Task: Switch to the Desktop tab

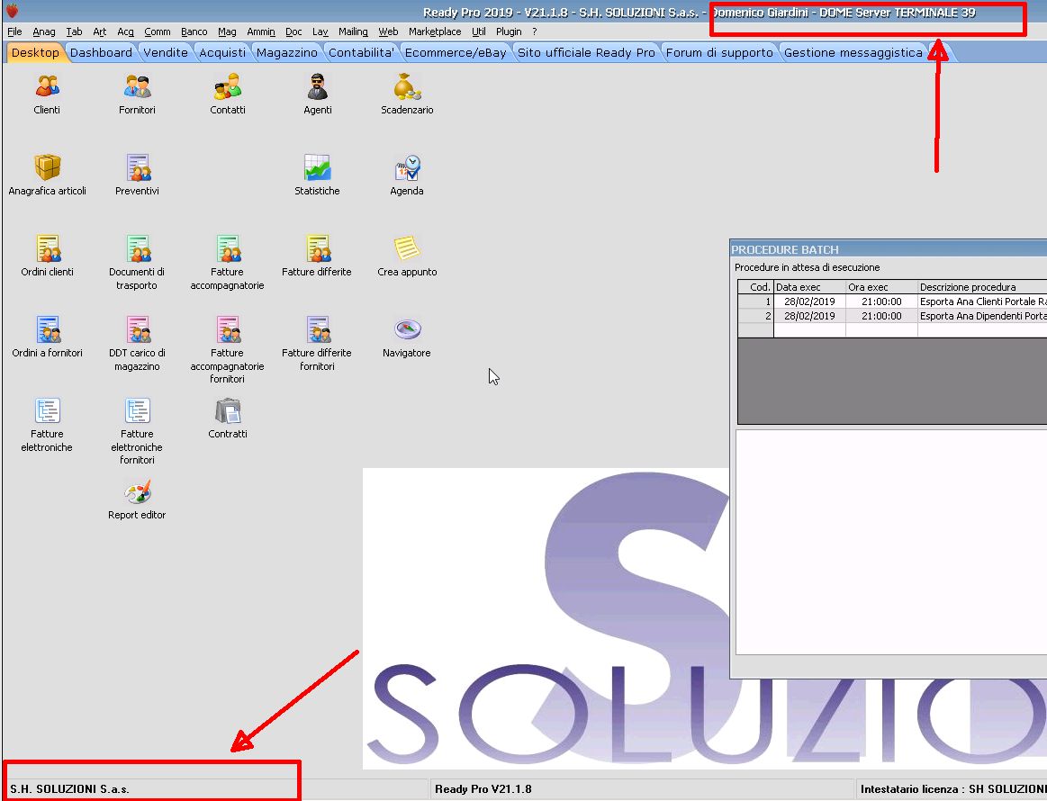Action: click(x=35, y=53)
